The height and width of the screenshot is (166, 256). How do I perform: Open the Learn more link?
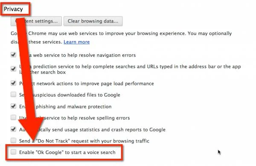click(x=76, y=42)
